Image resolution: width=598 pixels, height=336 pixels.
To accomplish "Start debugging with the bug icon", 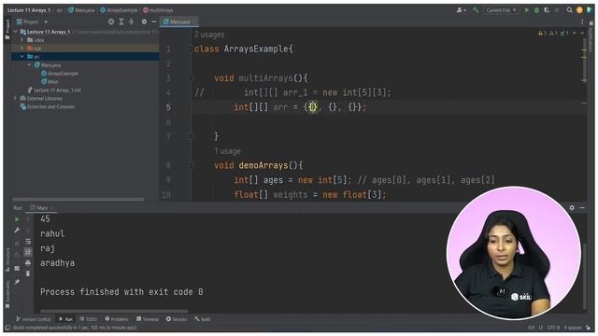I will [x=536, y=10].
